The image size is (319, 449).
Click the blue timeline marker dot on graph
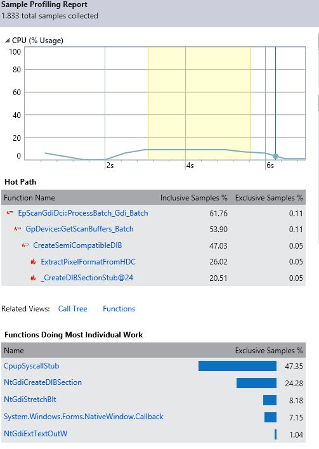pos(275,157)
